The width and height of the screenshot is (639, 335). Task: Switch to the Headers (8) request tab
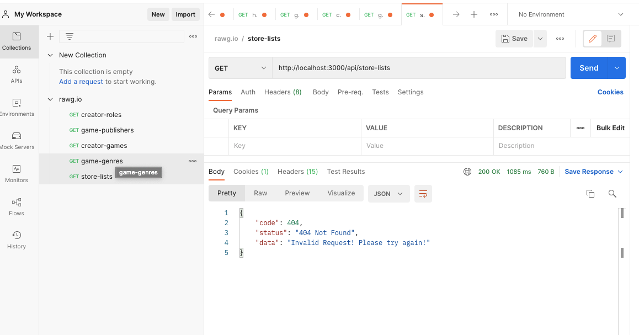tap(283, 92)
